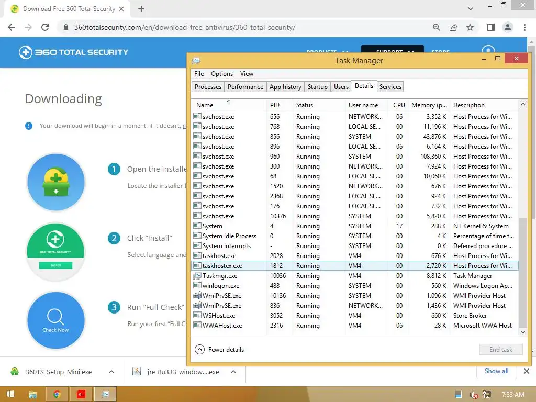The width and height of the screenshot is (536, 402).
Task: Switch to the Users tab
Action: pos(341,87)
